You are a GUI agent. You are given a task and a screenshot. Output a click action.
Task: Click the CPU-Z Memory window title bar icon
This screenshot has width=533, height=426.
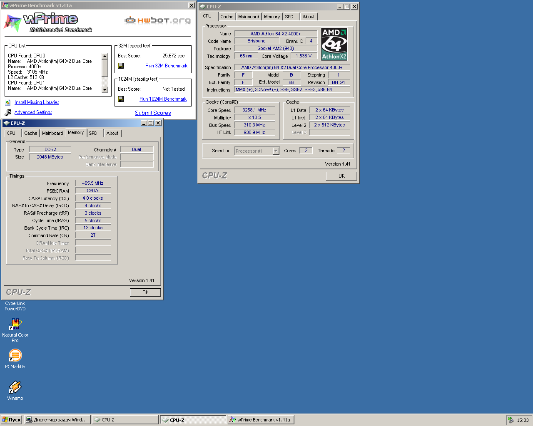(x=7, y=123)
